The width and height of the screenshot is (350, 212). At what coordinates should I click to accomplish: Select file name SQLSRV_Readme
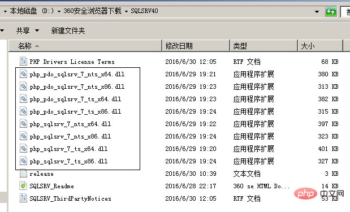(x=51, y=186)
